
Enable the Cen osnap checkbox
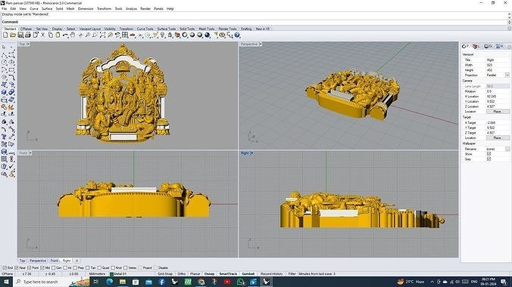point(53,268)
